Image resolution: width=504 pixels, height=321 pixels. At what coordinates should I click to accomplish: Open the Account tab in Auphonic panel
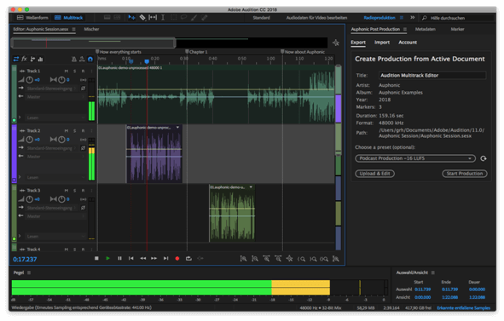tap(408, 43)
